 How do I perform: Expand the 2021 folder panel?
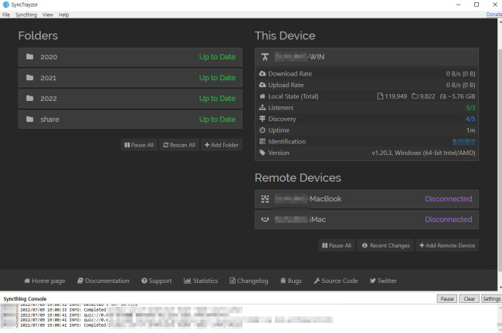tap(131, 78)
